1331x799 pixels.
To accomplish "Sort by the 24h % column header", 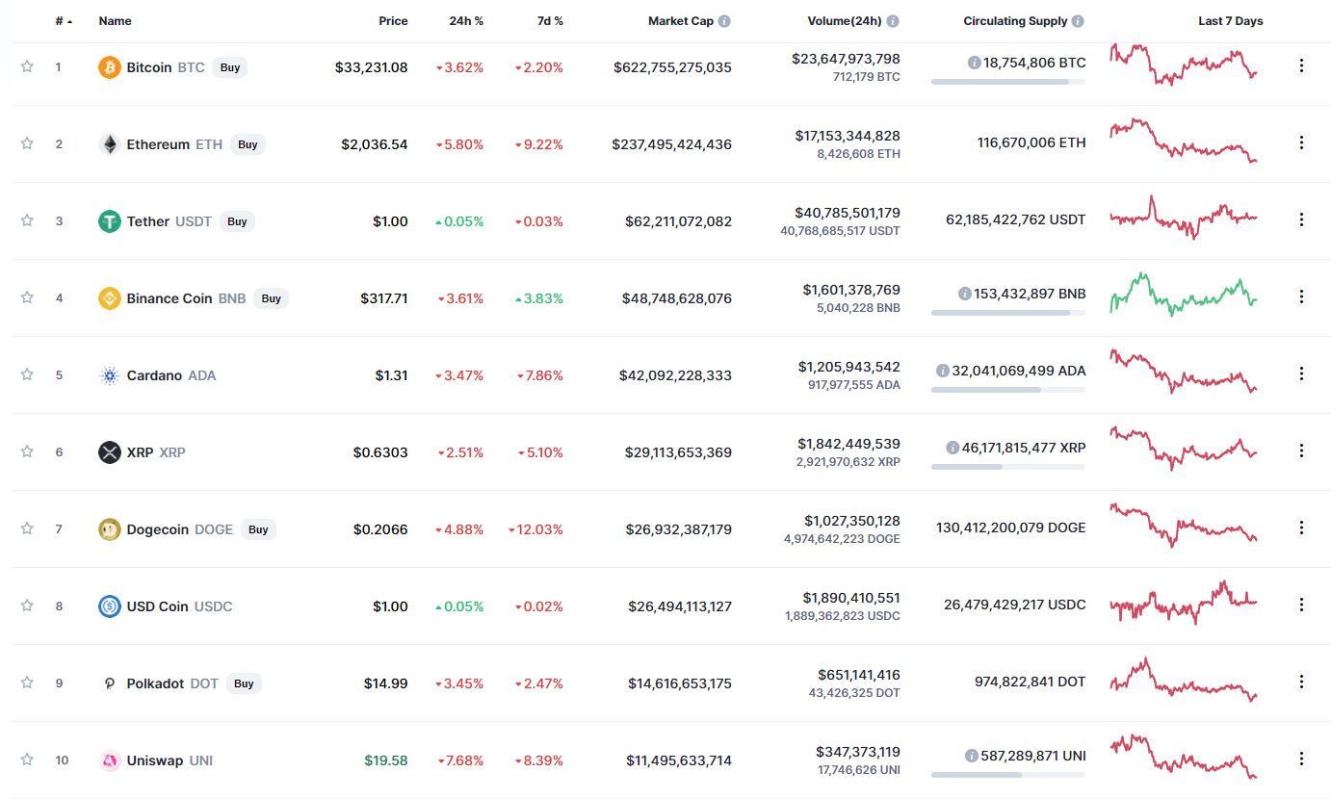I will (466, 21).
